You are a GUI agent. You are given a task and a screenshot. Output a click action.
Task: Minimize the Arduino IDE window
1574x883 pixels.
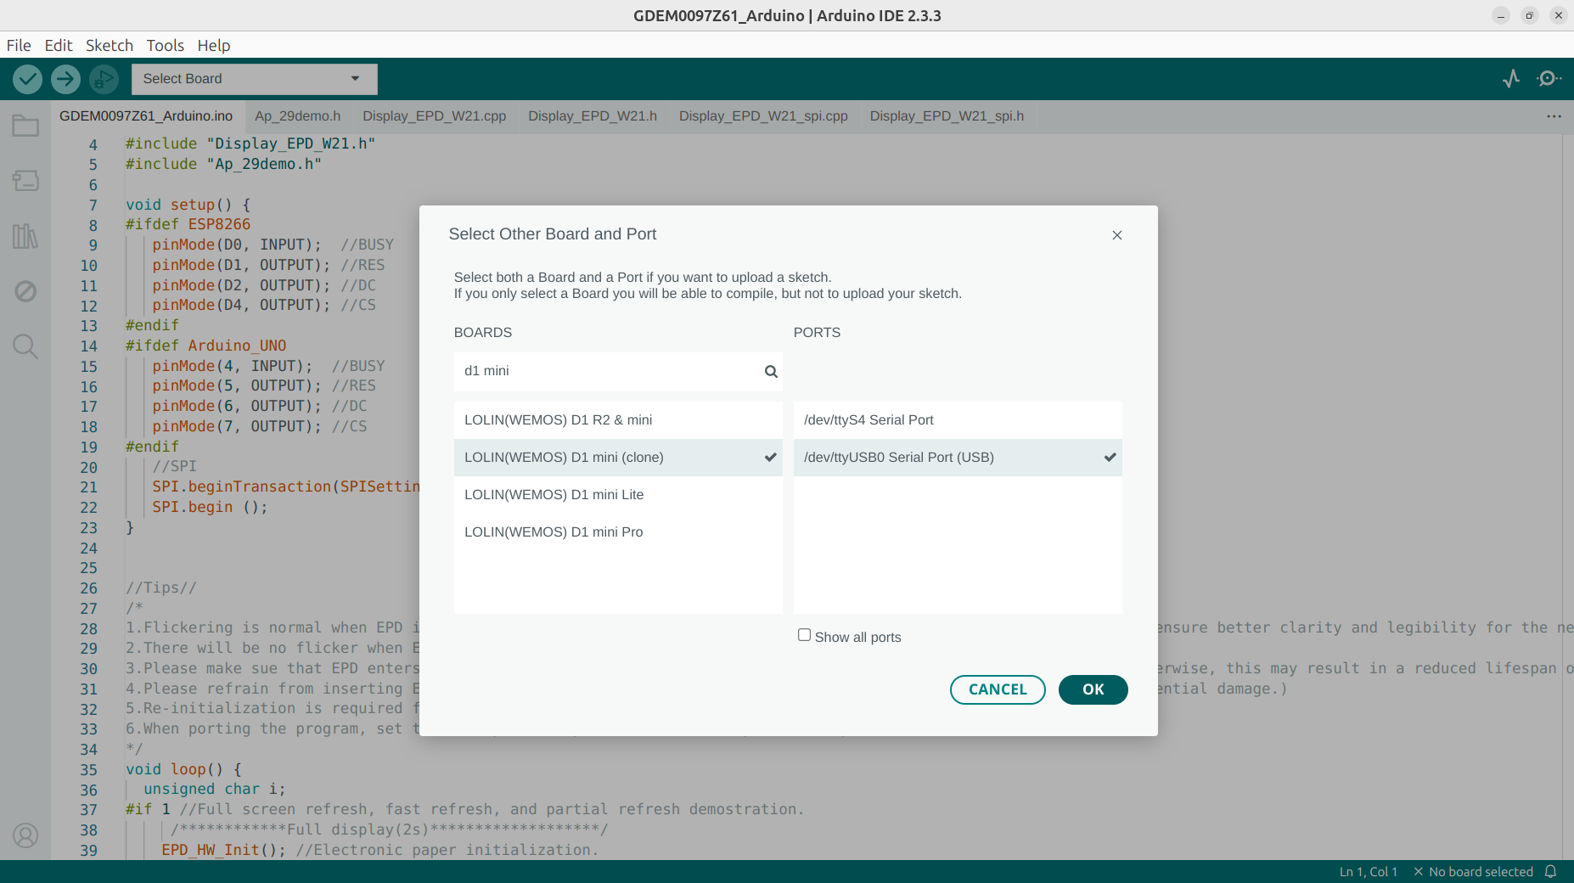(x=1501, y=15)
